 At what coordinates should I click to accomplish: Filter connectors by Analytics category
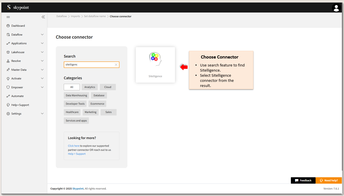coord(90,87)
